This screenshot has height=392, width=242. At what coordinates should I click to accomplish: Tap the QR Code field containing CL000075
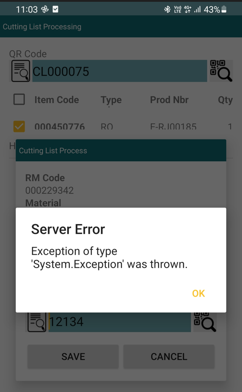(120, 71)
